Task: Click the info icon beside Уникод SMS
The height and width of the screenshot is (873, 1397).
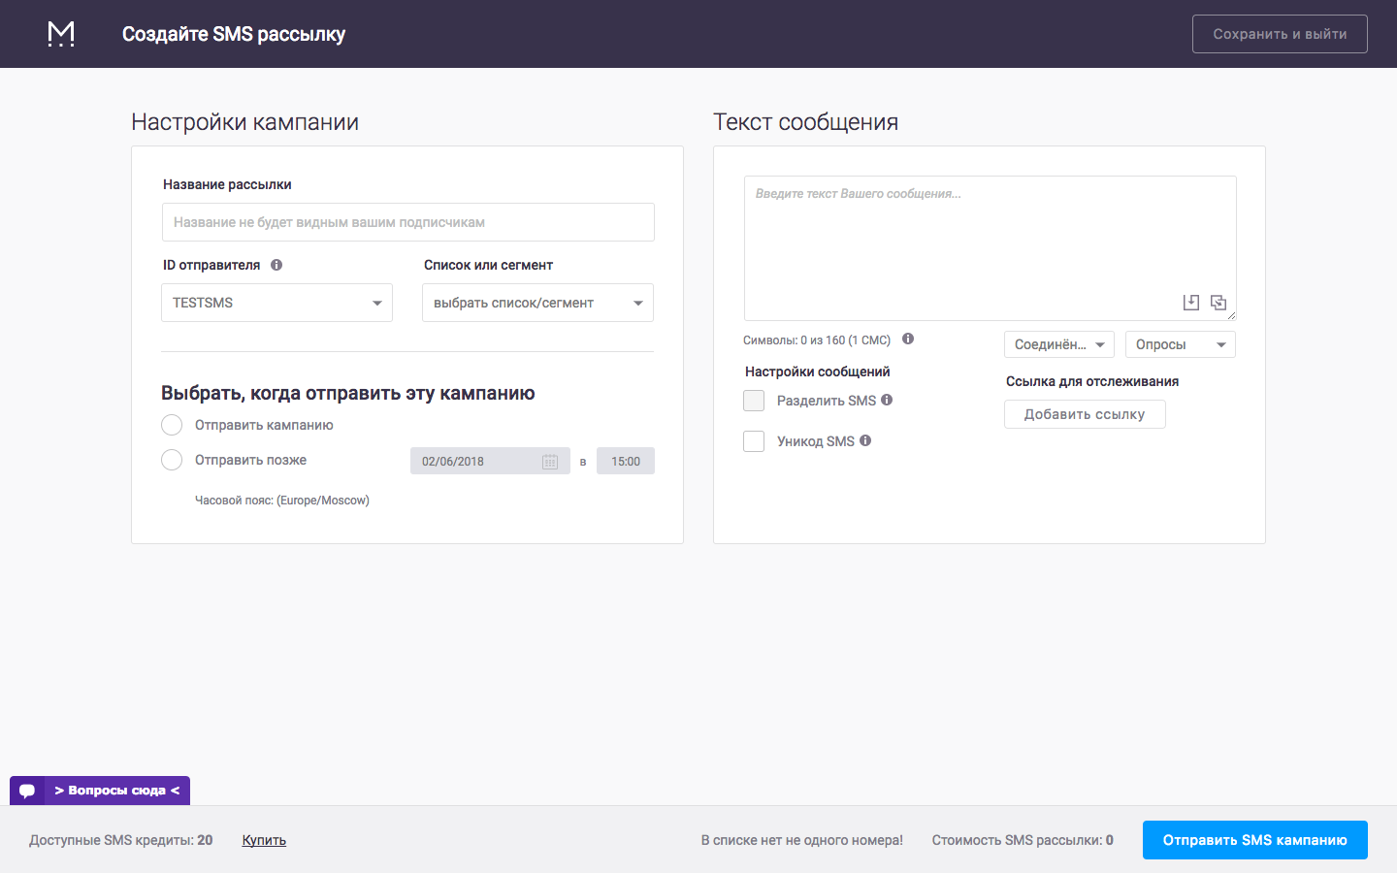Action: (865, 440)
